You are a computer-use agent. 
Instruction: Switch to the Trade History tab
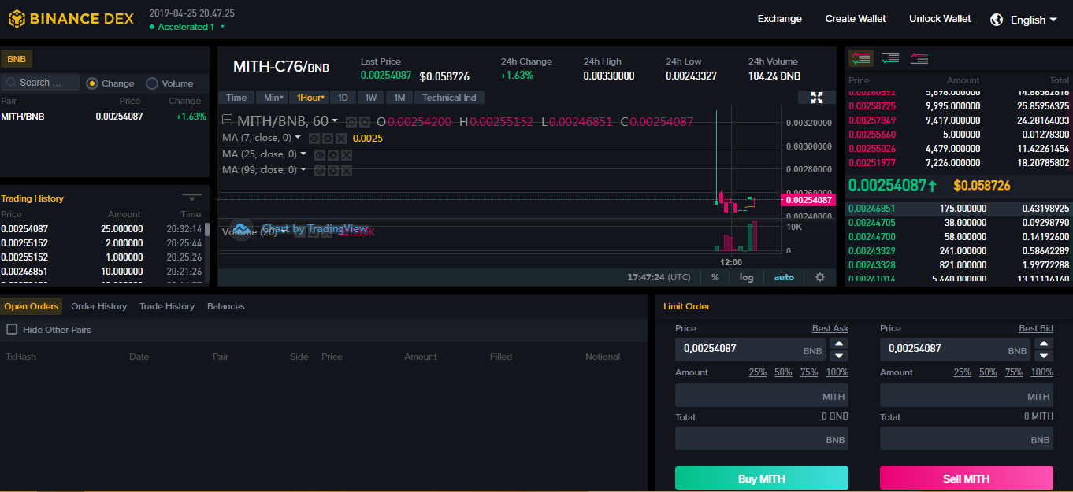point(166,306)
